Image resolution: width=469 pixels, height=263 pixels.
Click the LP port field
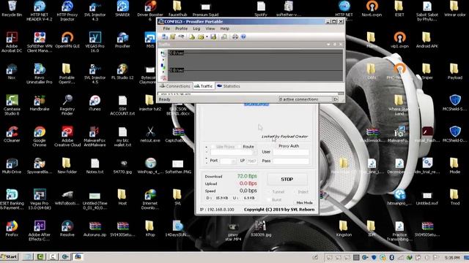(251, 161)
